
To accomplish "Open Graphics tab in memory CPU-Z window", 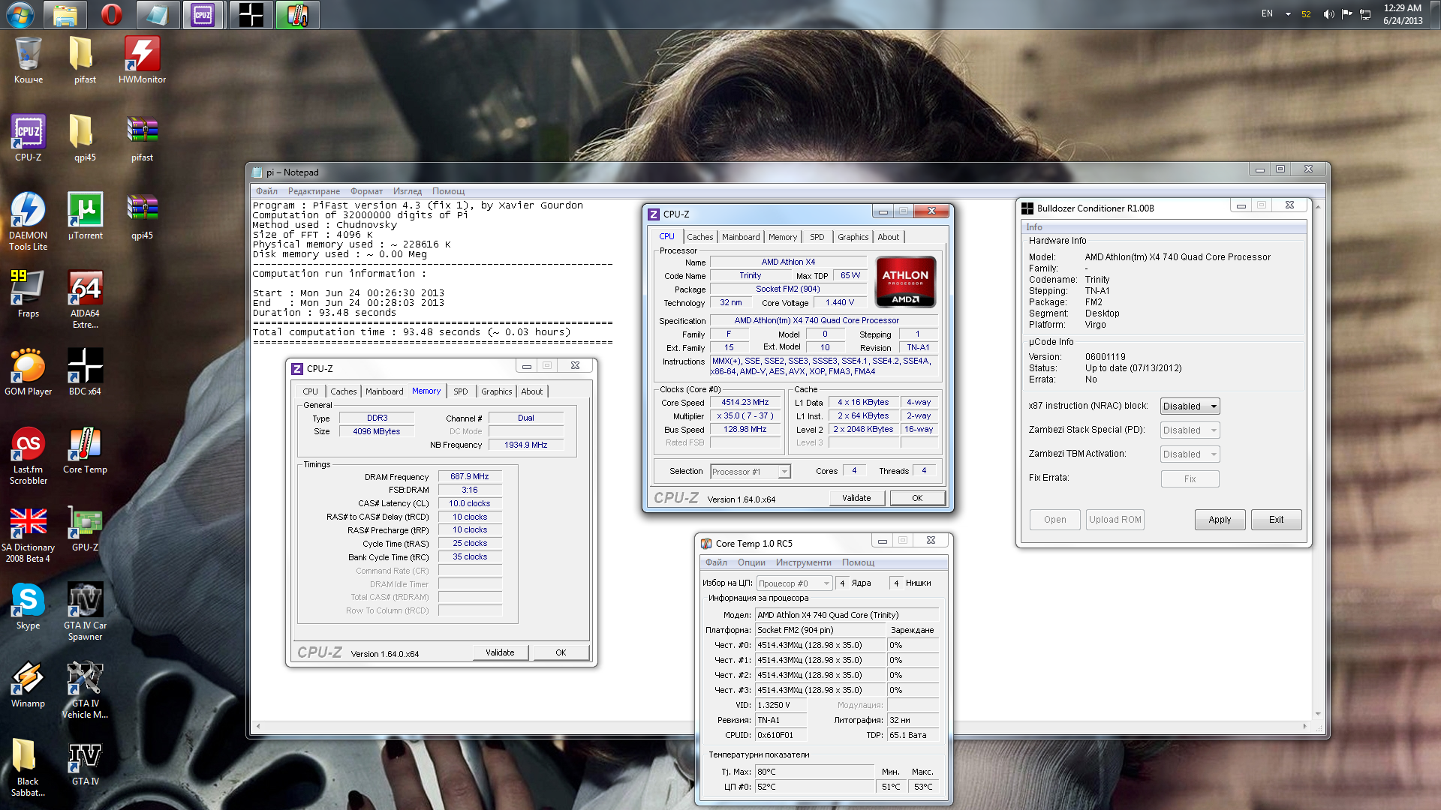I will [x=496, y=391].
